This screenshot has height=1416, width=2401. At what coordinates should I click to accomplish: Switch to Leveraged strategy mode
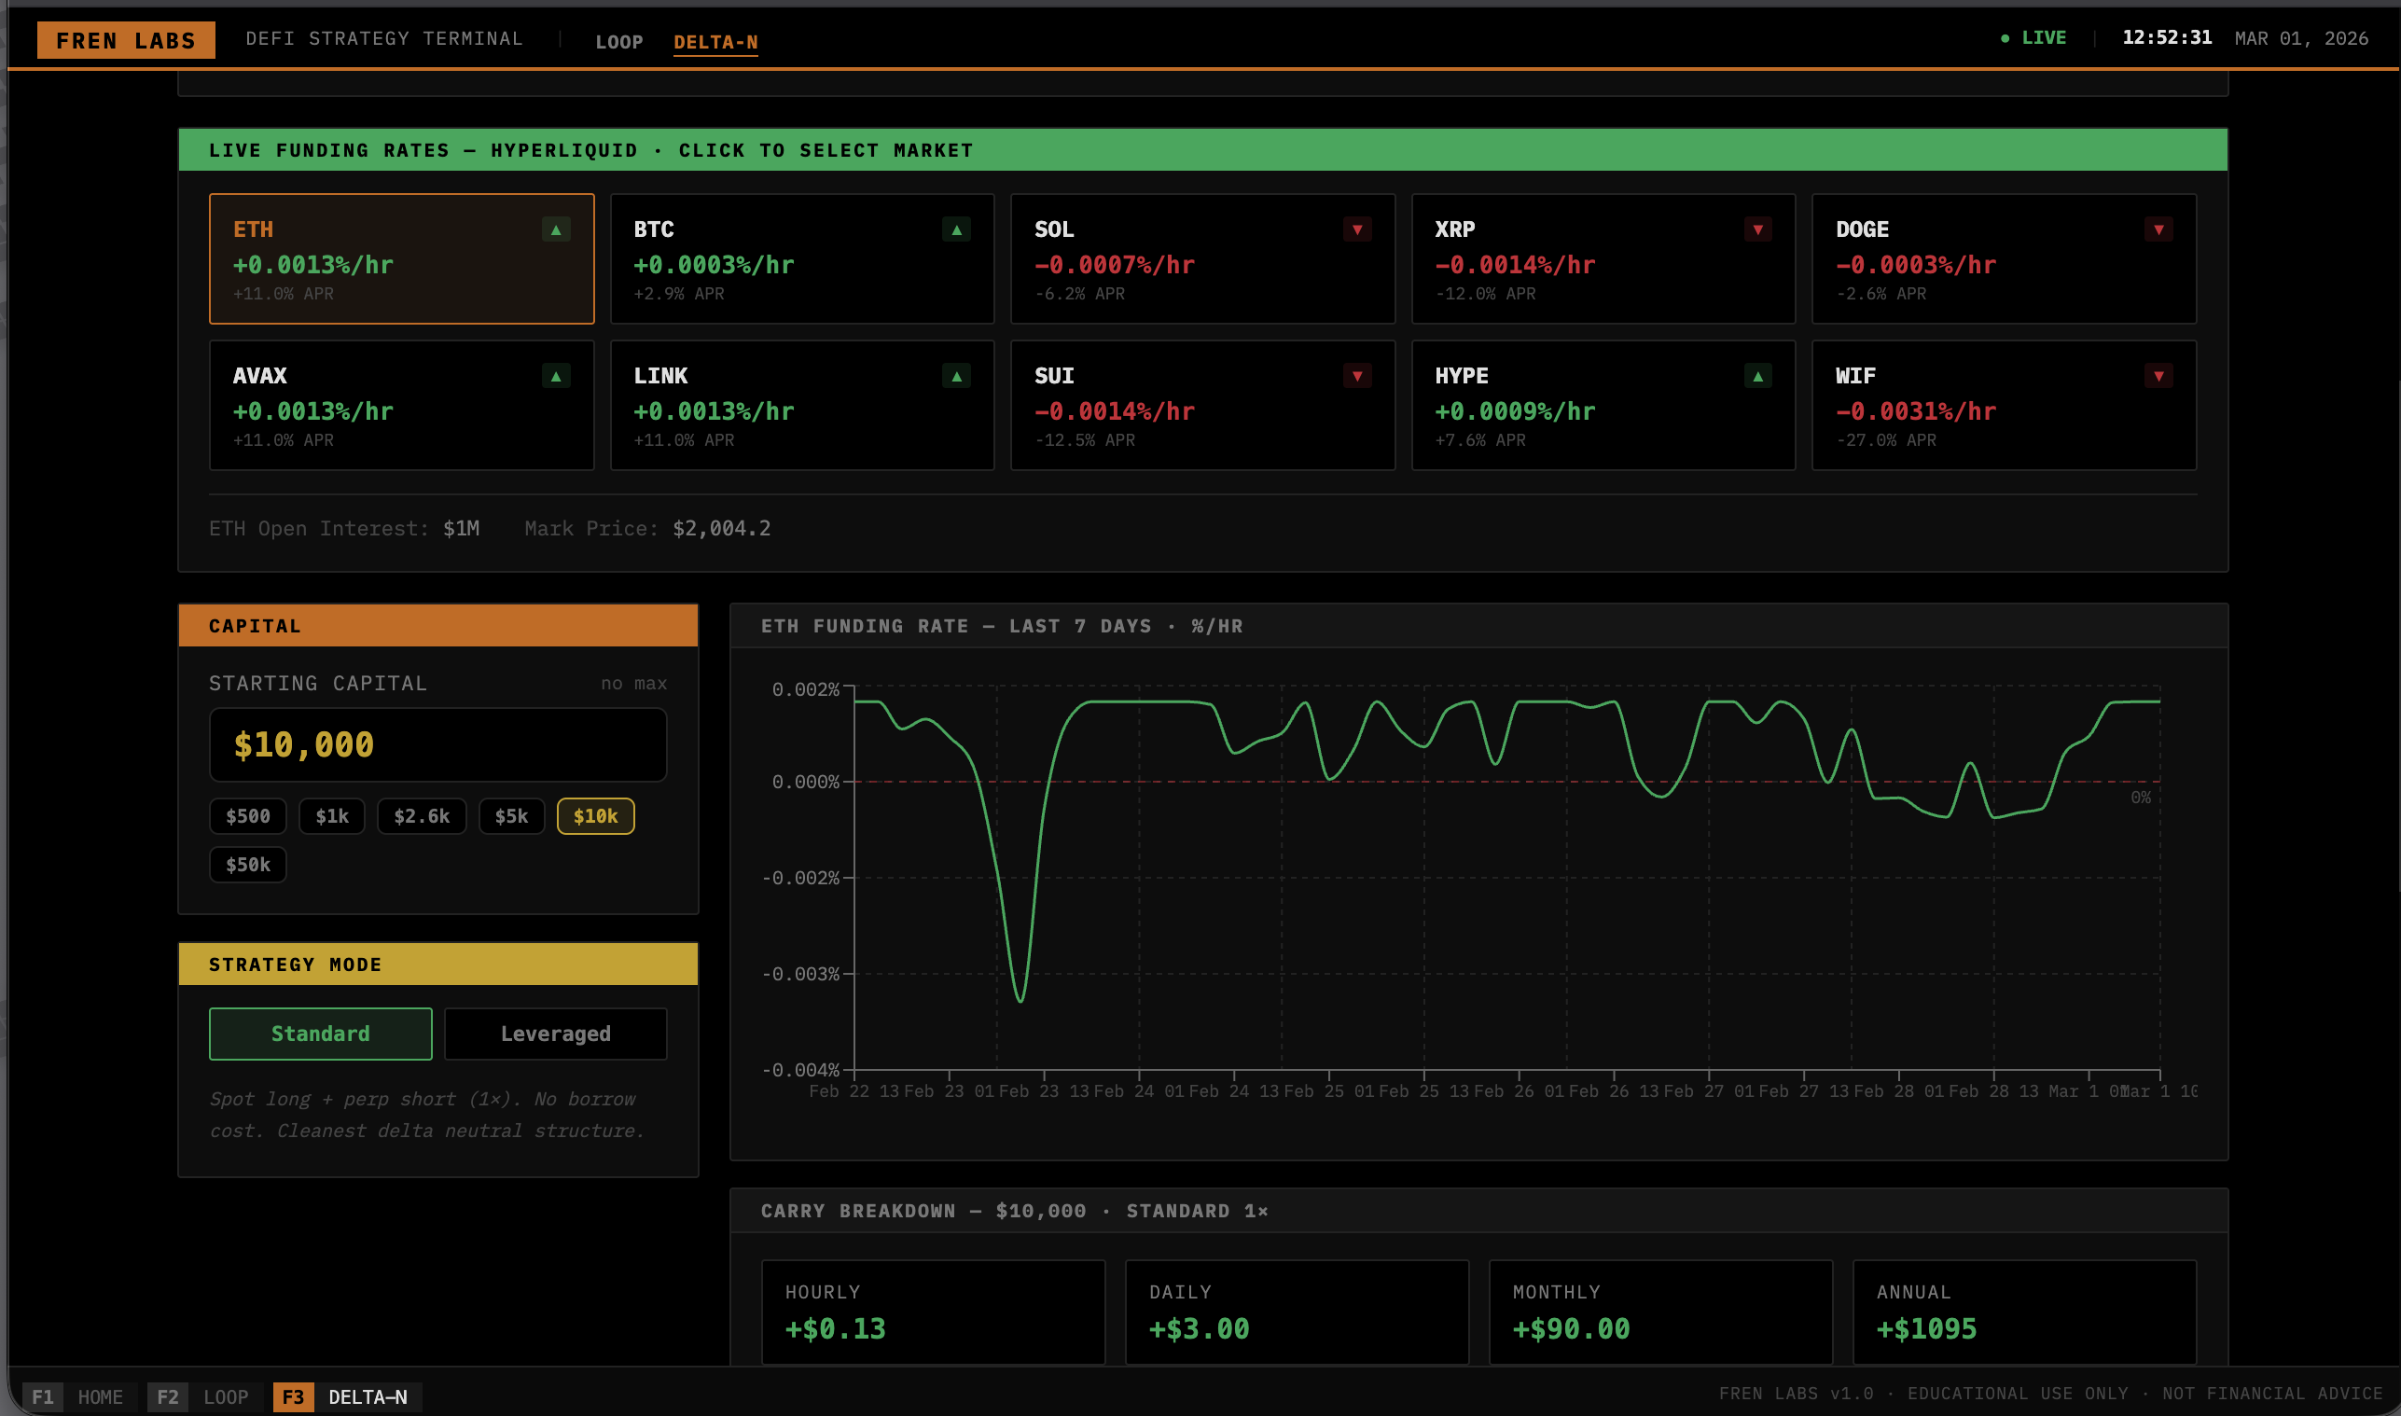pyautogui.click(x=555, y=1034)
